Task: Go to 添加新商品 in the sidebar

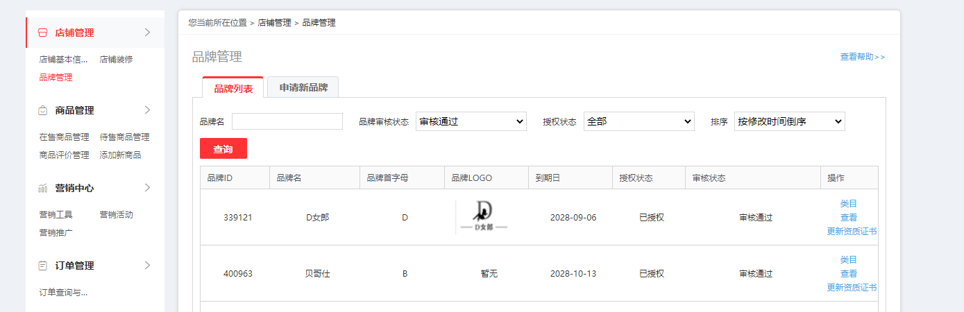Action: pos(120,155)
